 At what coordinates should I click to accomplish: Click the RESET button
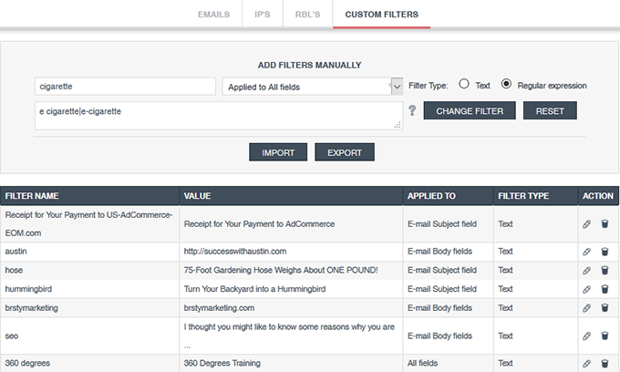[550, 110]
